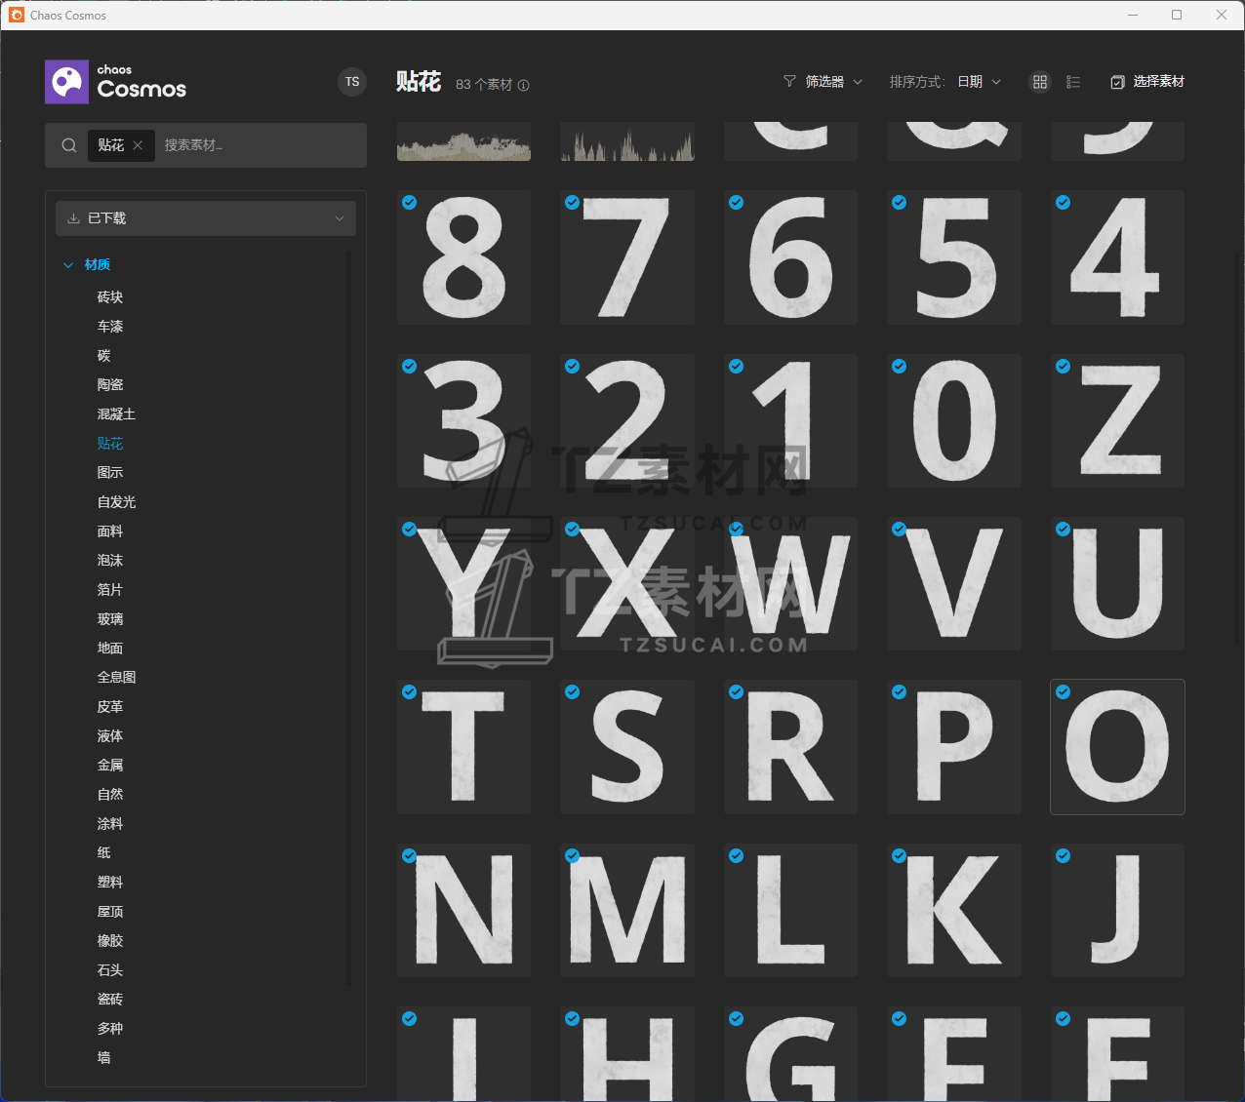This screenshot has width=1245, height=1102.
Task: Select the number 7 decal thumbnail
Action: coord(627,257)
